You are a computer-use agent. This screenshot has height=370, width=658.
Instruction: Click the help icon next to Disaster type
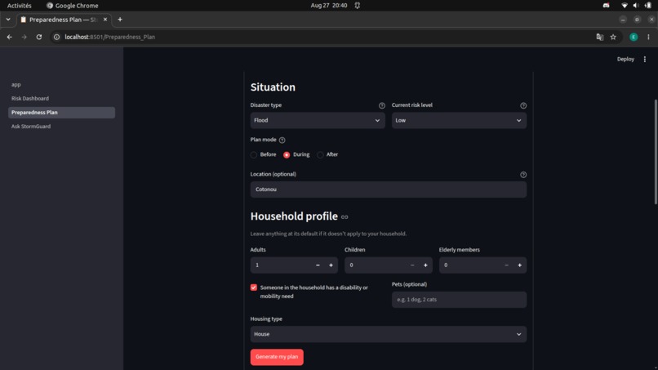[381, 105]
